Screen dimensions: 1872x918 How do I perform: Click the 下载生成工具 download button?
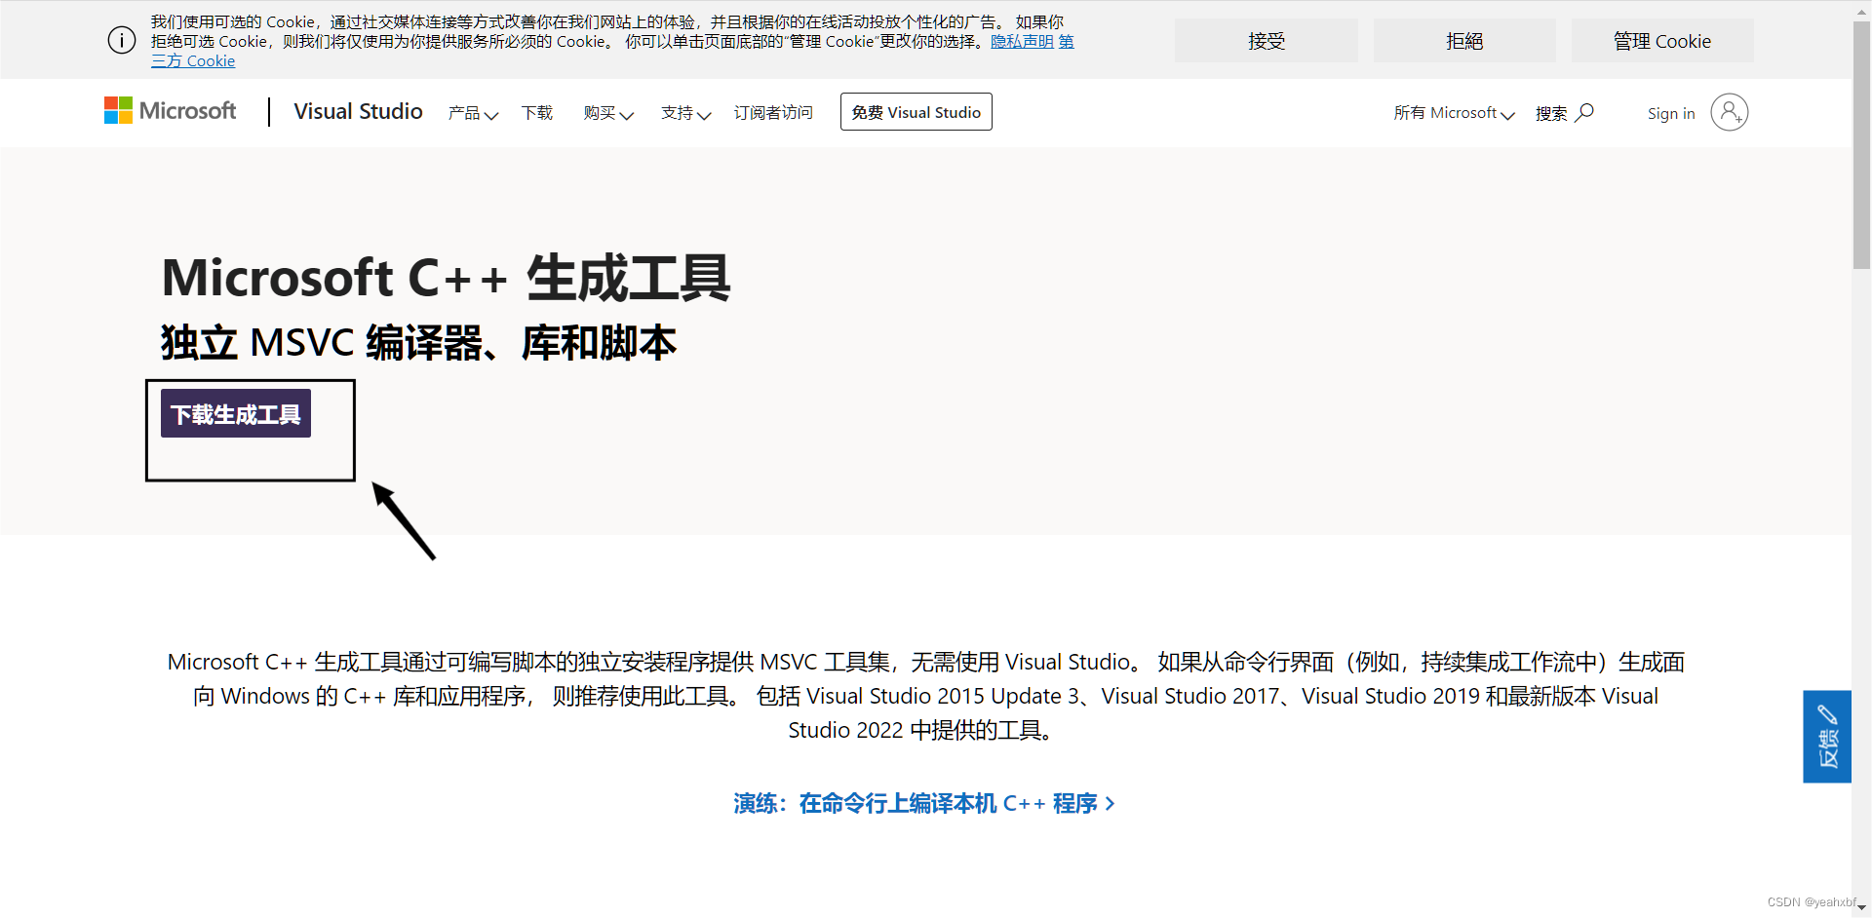236,414
